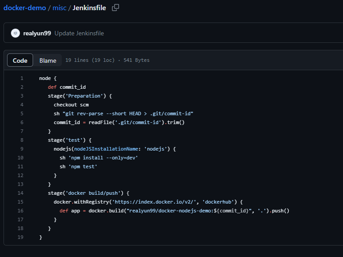Select line number 19
The height and width of the screenshot is (257, 343).
20,237
